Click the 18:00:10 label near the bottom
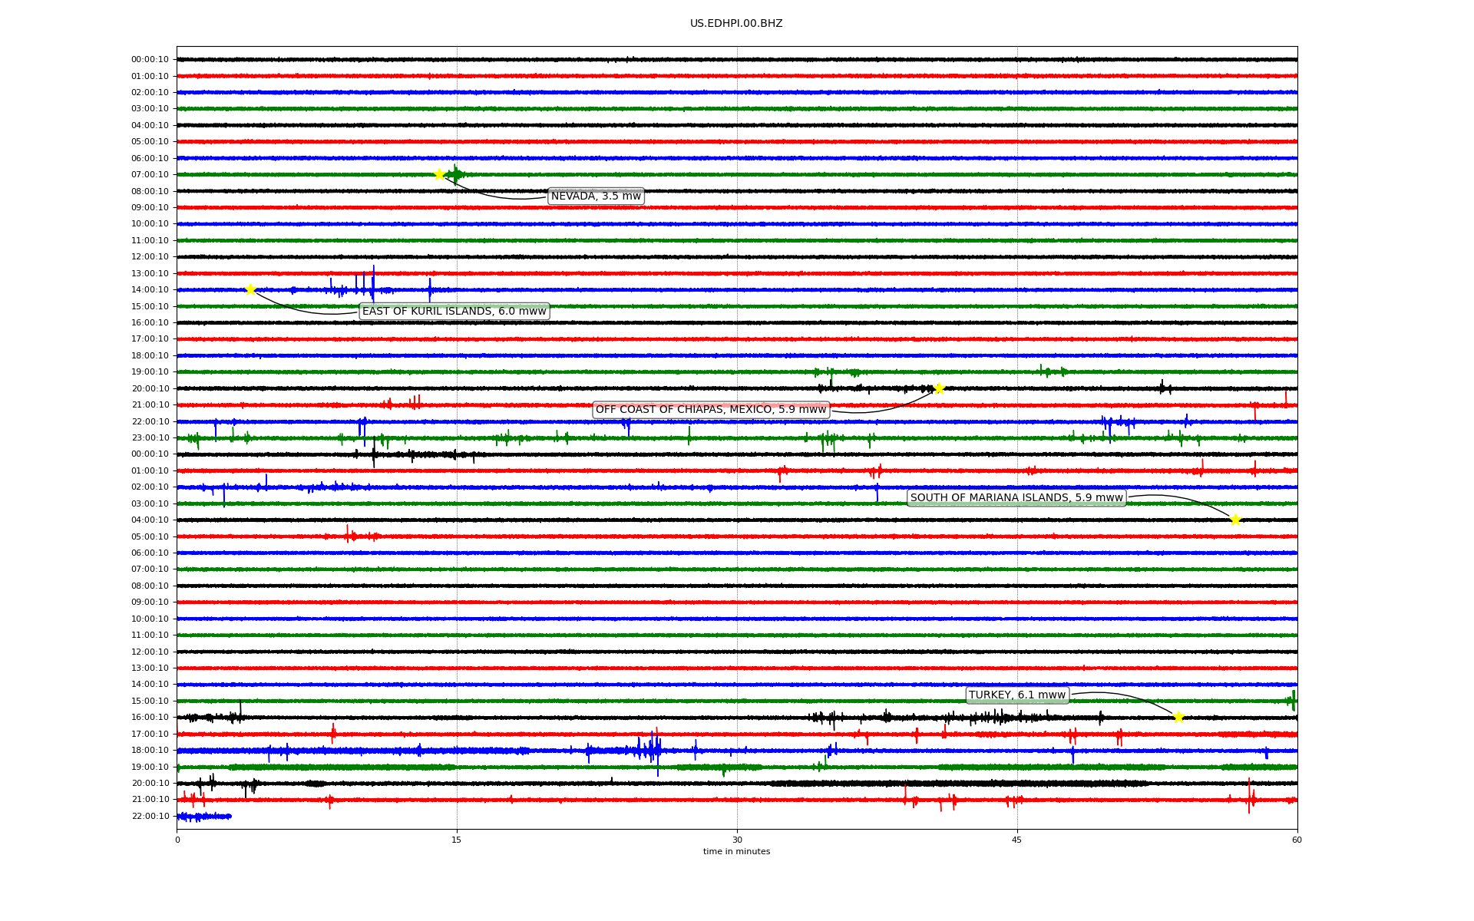Image resolution: width=1474 pixels, height=921 pixels. (x=150, y=751)
